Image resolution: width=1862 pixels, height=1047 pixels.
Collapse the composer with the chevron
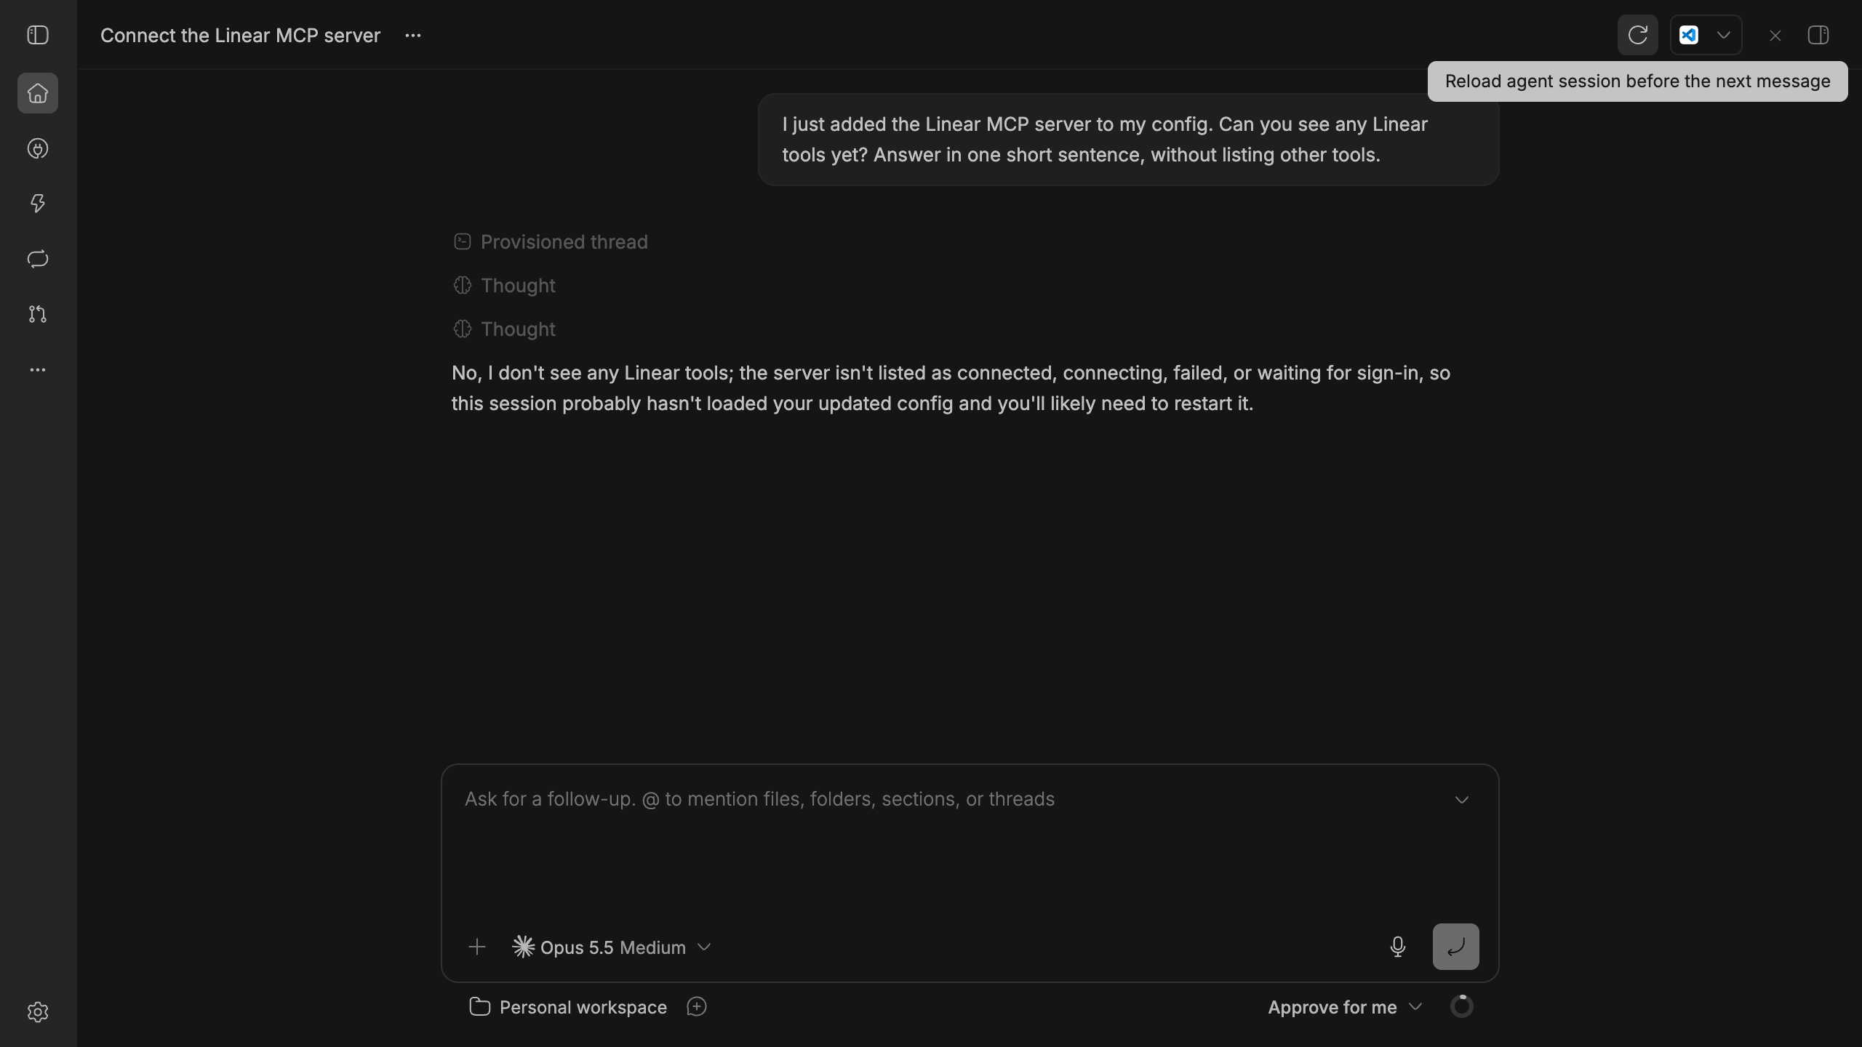click(1462, 800)
